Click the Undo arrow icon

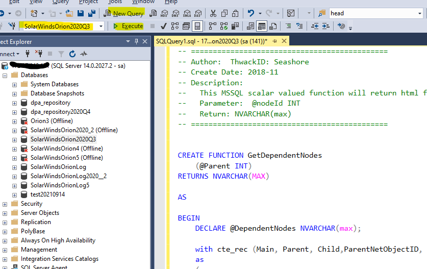click(x=251, y=13)
